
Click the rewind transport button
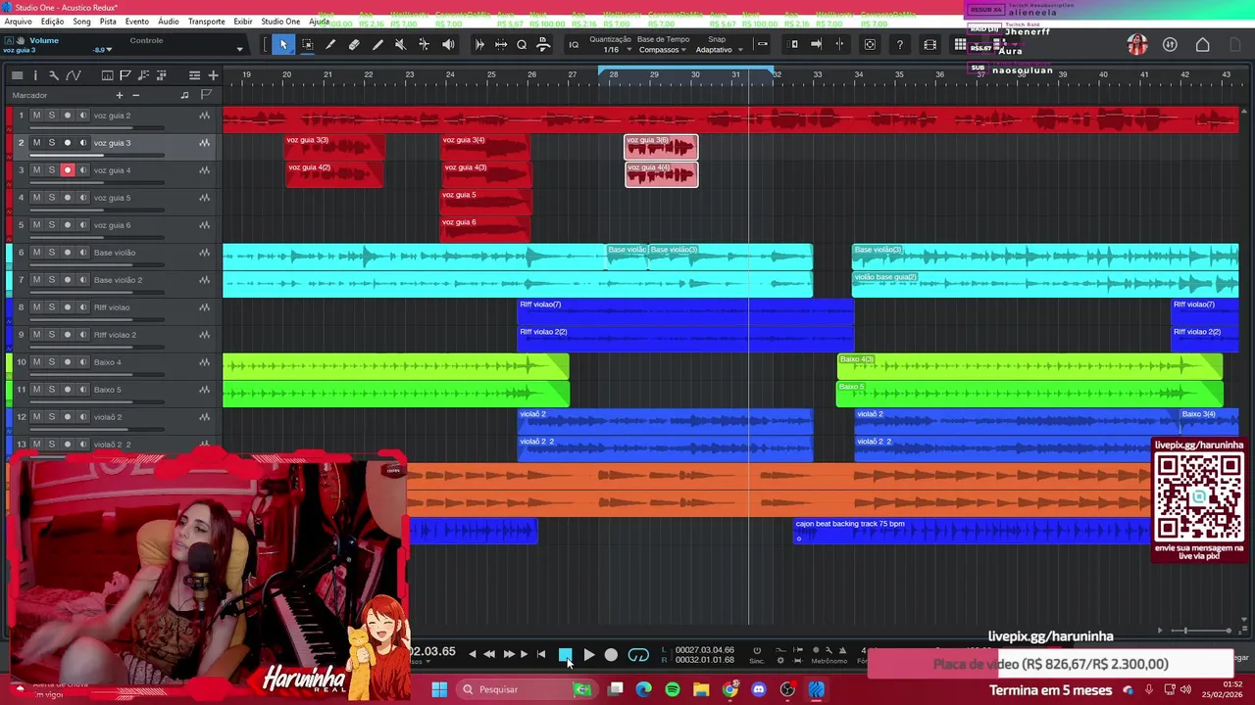(x=489, y=655)
